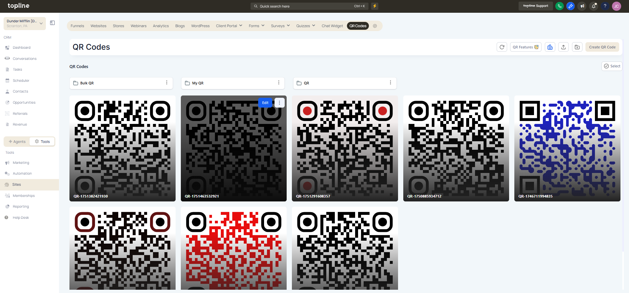629x293 pixels.
Task: Open the Blogs tab
Action: click(x=180, y=26)
